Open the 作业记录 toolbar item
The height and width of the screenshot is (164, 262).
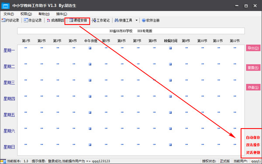tap(33, 21)
